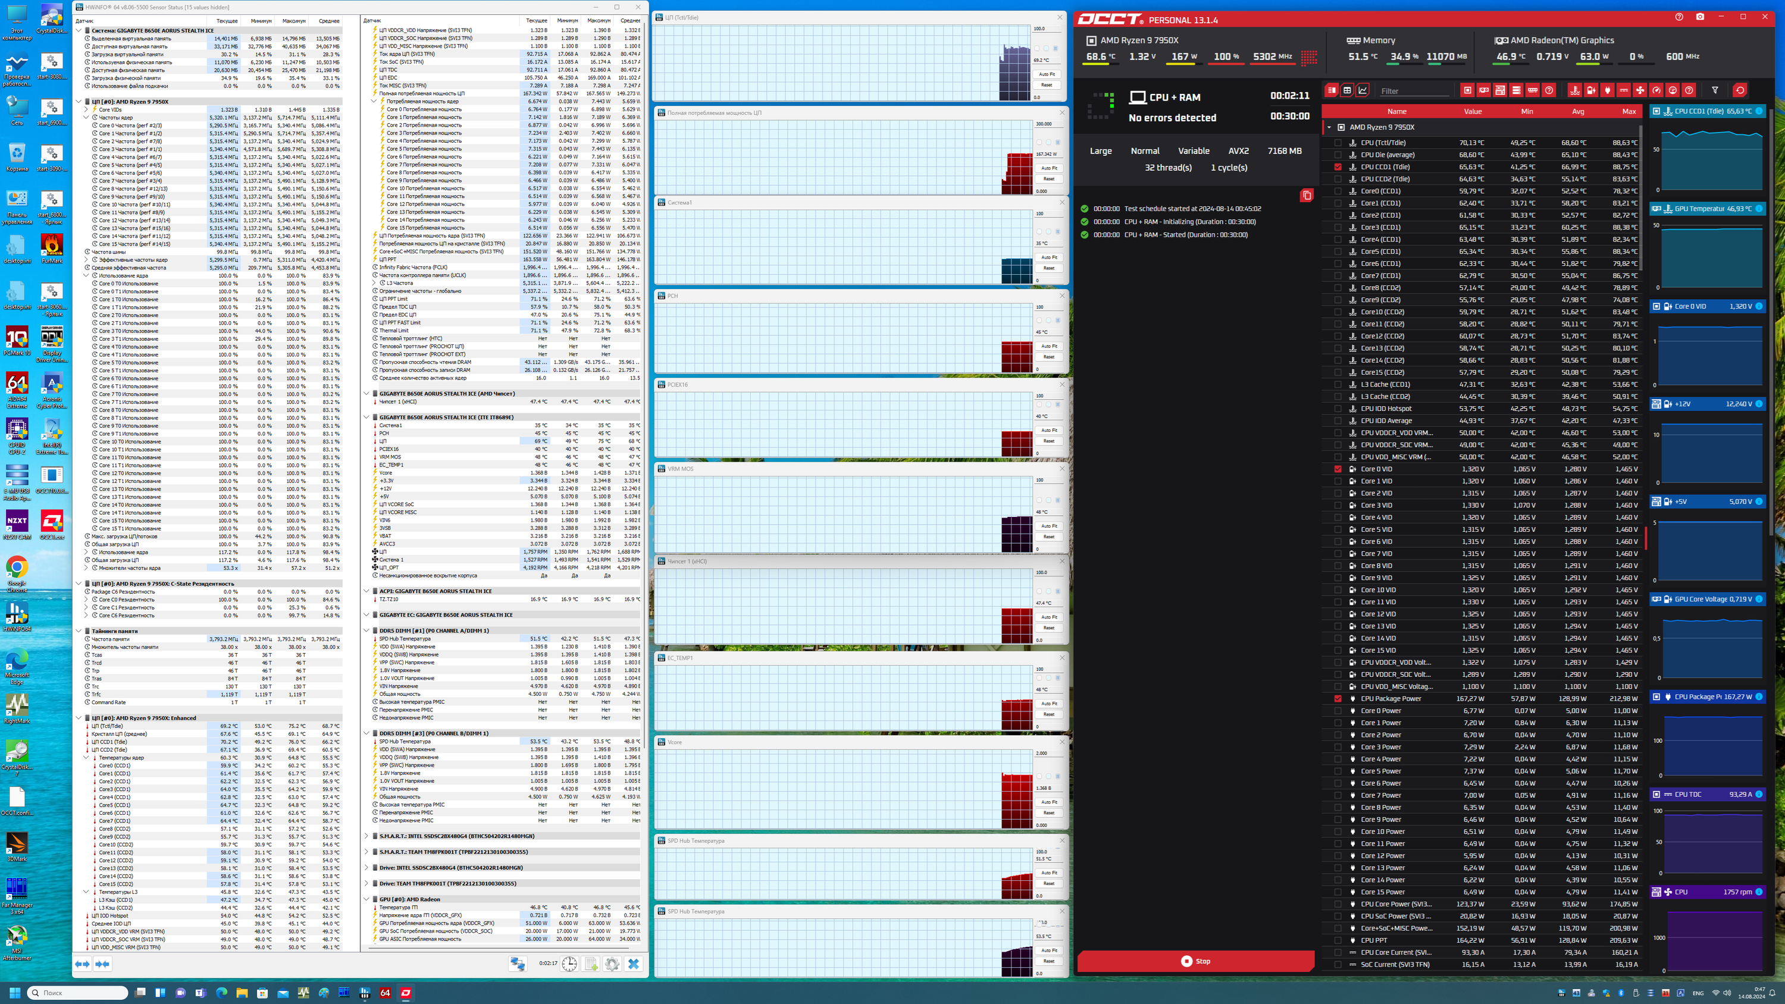Check CPU (Tctl/Tdie) graph checkbox
This screenshot has height=1004, width=1785.
point(1338,143)
